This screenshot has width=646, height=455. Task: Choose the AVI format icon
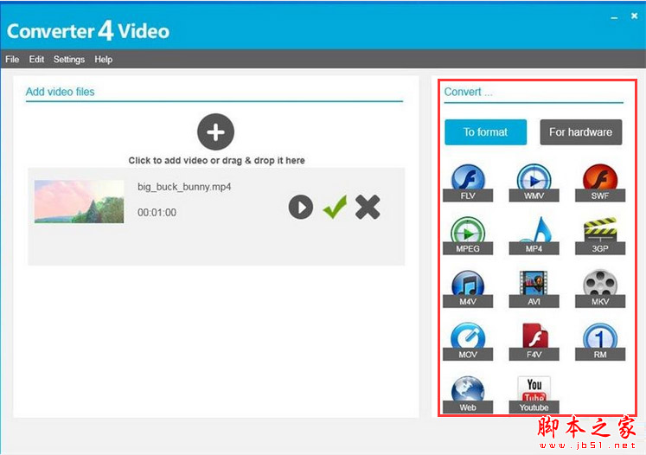pyautogui.click(x=534, y=289)
